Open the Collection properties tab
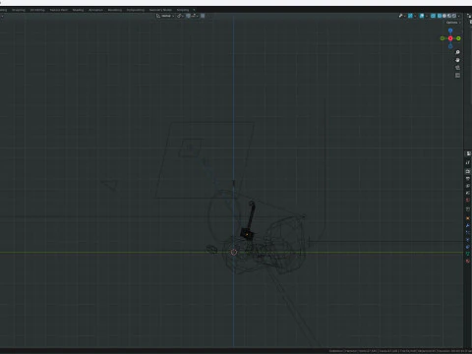 468,209
